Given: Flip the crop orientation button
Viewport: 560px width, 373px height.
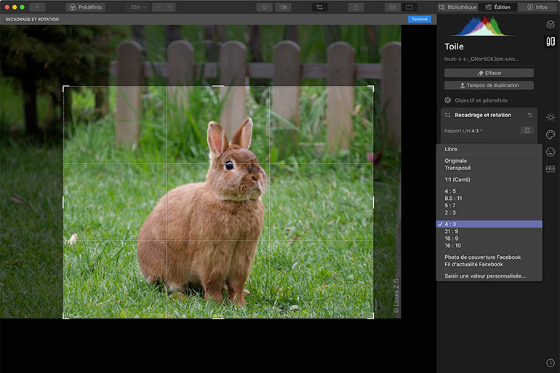Looking at the screenshot, I should coord(527,131).
